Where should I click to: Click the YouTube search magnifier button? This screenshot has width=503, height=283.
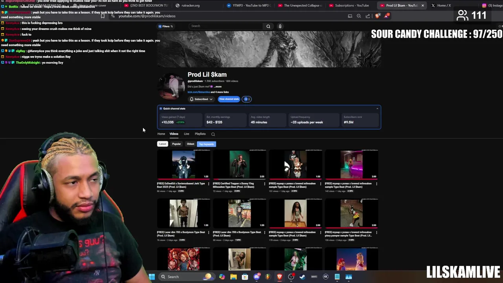click(268, 26)
